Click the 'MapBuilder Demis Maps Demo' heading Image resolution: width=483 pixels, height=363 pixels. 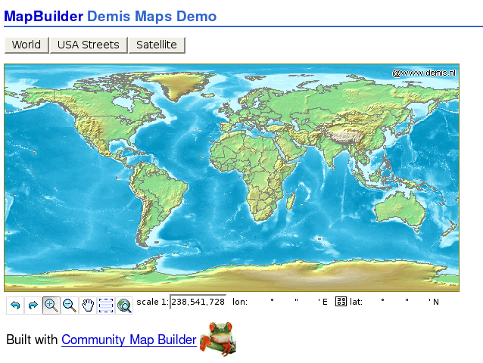[x=111, y=17]
